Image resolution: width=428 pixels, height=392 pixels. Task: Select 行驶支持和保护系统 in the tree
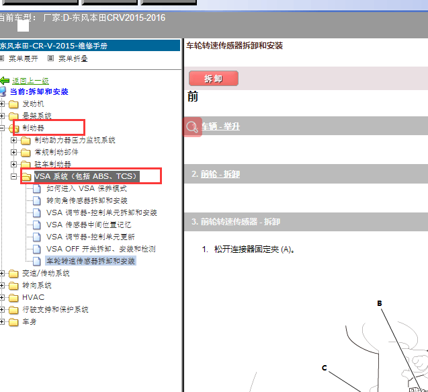click(x=55, y=309)
